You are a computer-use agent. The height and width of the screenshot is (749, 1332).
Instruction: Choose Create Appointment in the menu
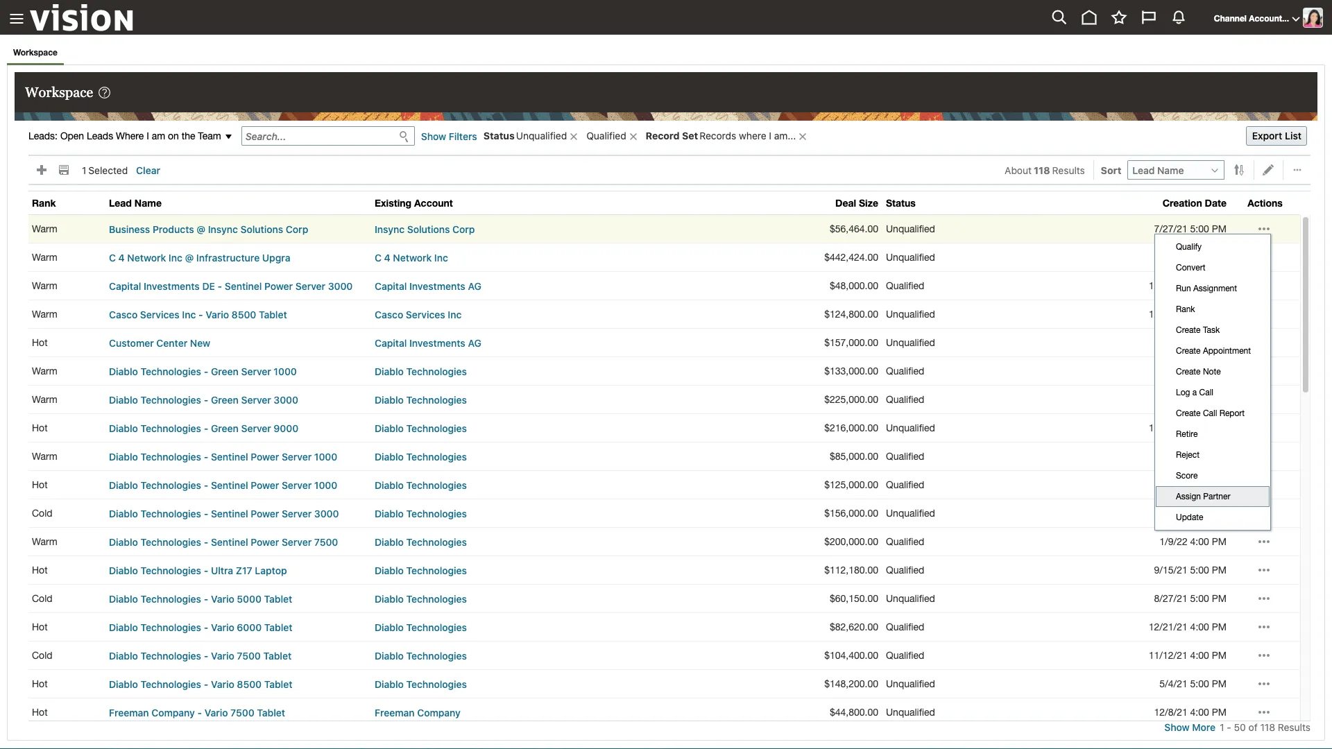coord(1213,351)
